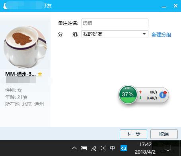Open the Action Center notification icon

168,148
